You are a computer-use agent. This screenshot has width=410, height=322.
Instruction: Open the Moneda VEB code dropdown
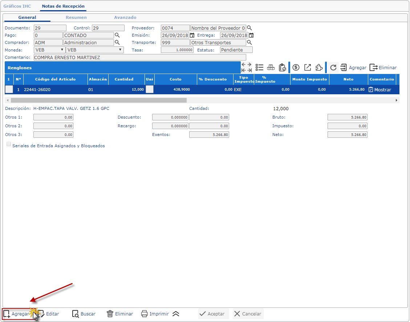coord(49,50)
